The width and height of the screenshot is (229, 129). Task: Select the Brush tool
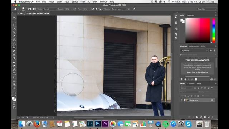point(14,43)
